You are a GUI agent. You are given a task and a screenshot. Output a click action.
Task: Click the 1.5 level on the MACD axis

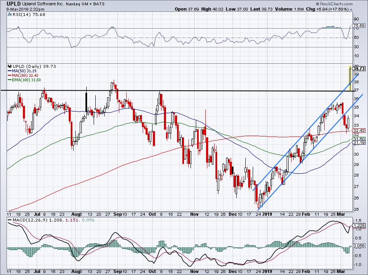click(x=358, y=221)
